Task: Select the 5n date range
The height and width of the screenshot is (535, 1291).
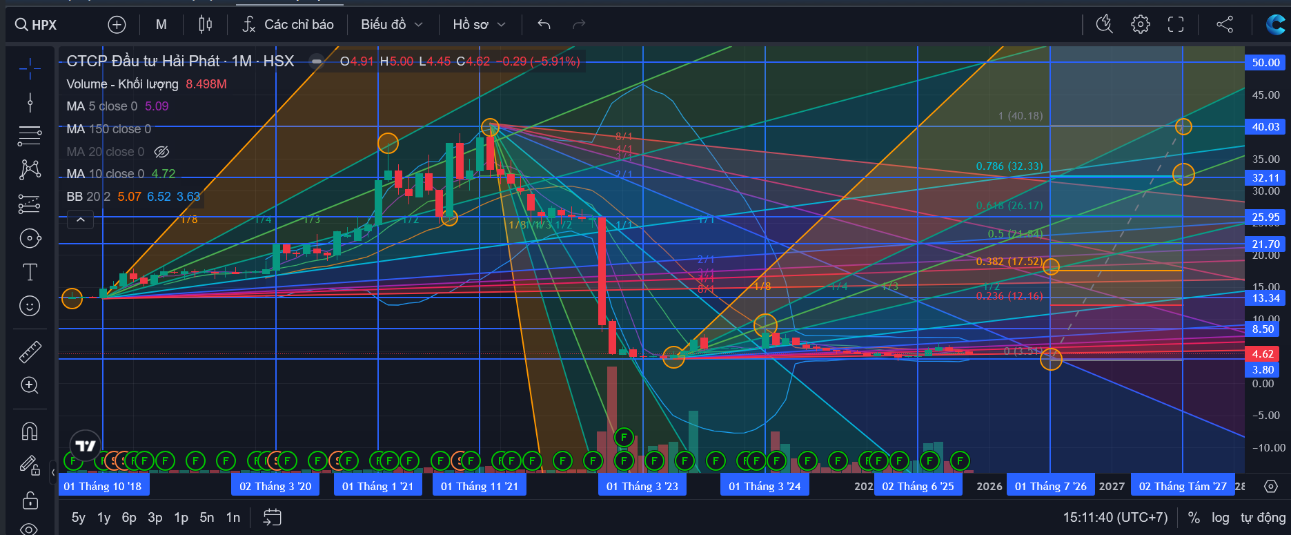Action: click(207, 518)
